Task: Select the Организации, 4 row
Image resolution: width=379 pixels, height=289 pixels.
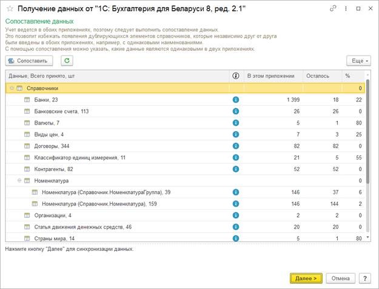Action: pyautogui.click(x=186, y=215)
